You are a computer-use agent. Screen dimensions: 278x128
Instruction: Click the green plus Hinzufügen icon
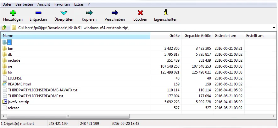(13, 13)
